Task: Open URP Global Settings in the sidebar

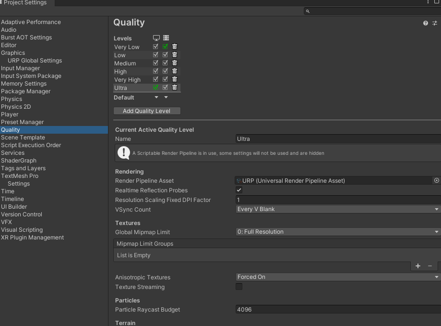Action: pos(34,60)
